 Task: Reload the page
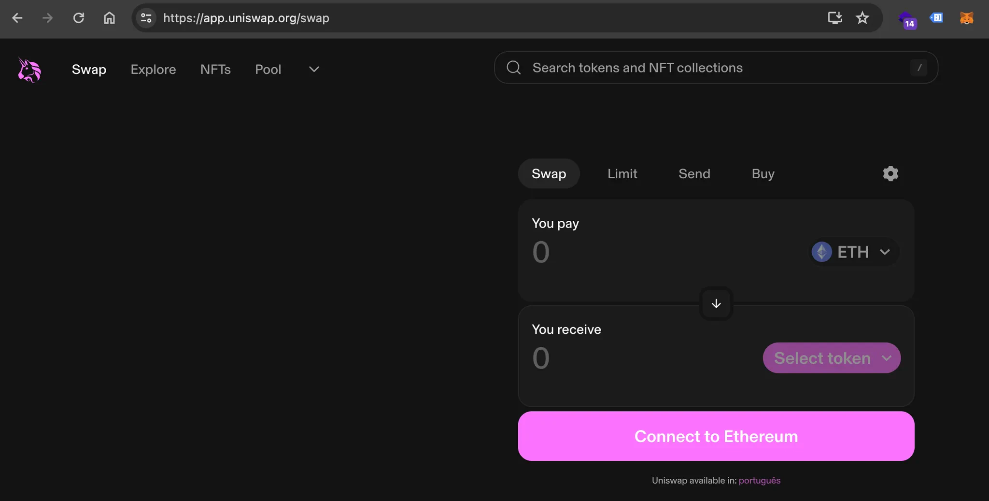click(78, 18)
